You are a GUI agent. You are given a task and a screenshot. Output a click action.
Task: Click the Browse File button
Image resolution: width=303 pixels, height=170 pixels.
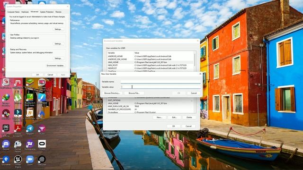(134, 93)
